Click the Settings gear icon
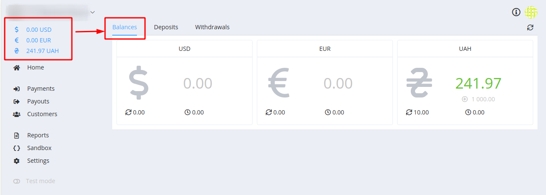 [x=17, y=161]
